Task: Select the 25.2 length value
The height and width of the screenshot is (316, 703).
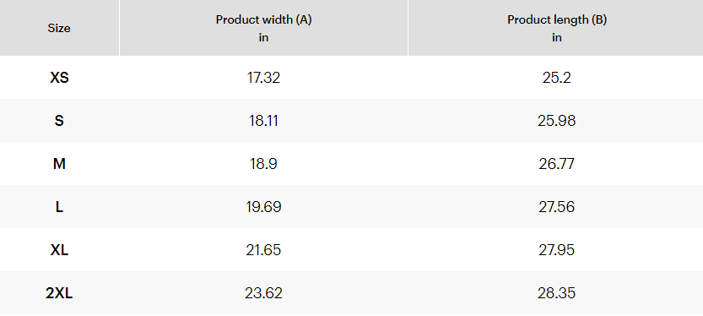Action: click(x=557, y=78)
